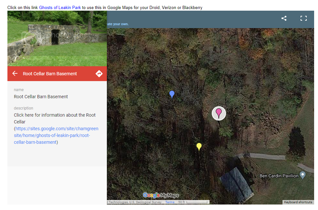
Task: Share this map using the share icon
Action: pyautogui.click(x=284, y=18)
